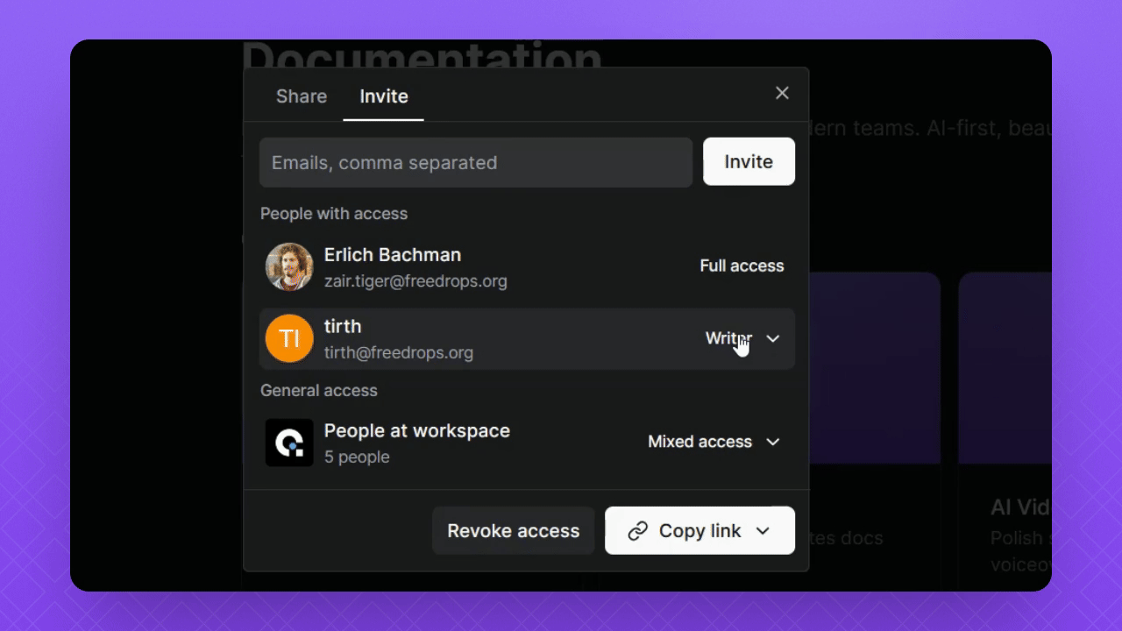Click the People at workspace label
Viewport: 1122px width, 631px height.
coord(417,431)
